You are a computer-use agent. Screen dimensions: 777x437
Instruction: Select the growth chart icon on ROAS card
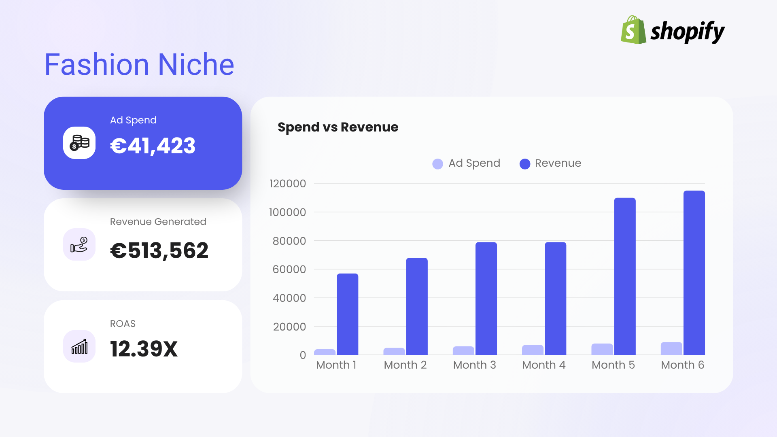pos(79,346)
